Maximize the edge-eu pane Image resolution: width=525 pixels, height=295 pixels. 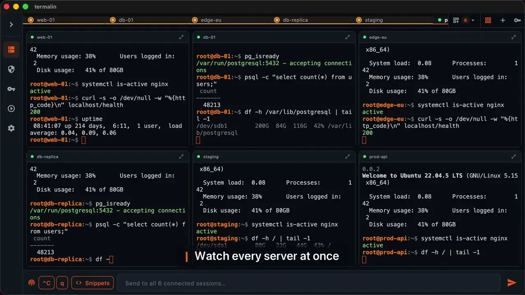[x=514, y=37]
